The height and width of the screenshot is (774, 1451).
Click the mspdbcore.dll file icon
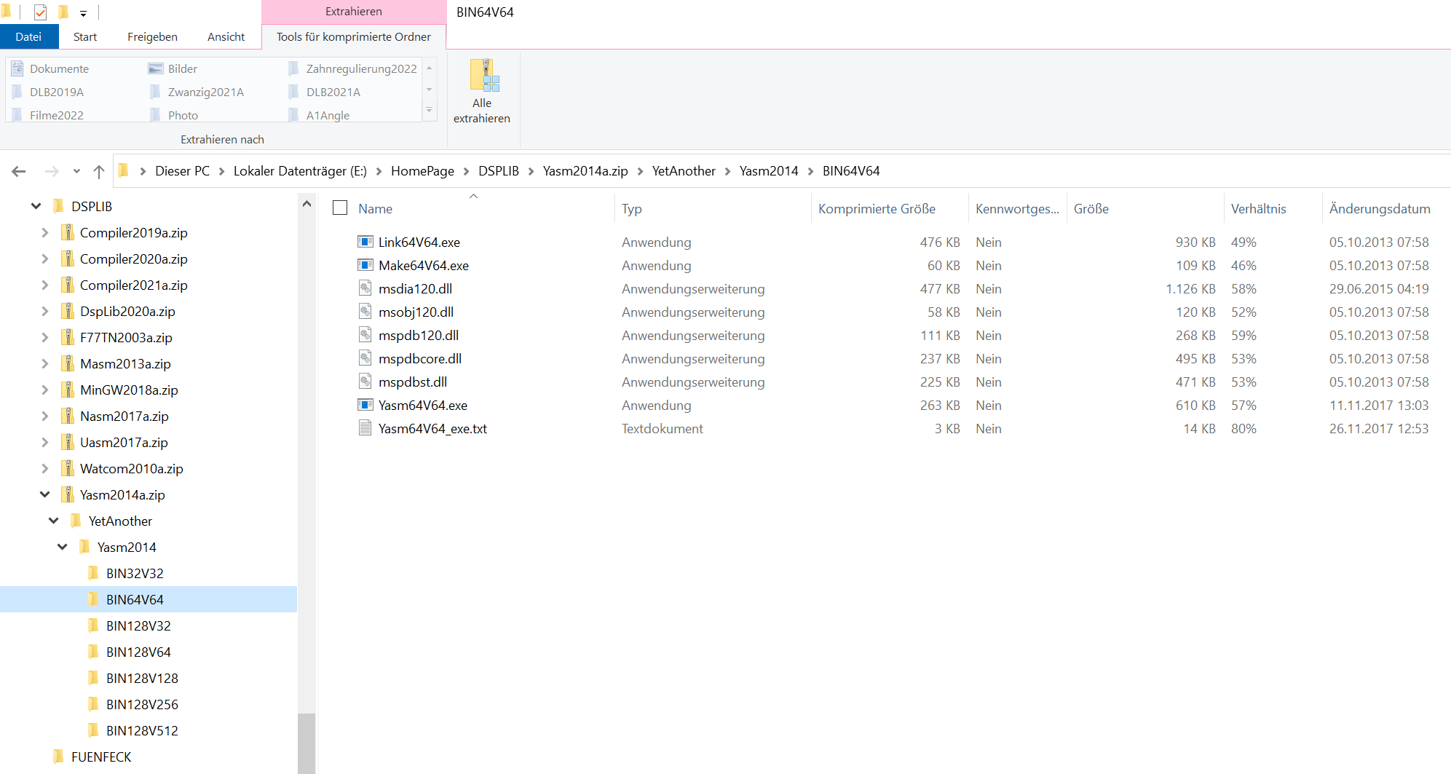point(365,358)
